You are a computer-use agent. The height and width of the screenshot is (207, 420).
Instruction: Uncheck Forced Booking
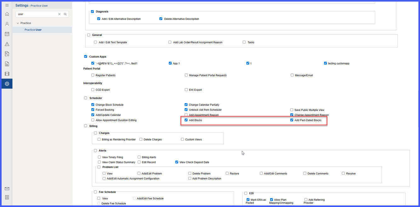[93, 110]
